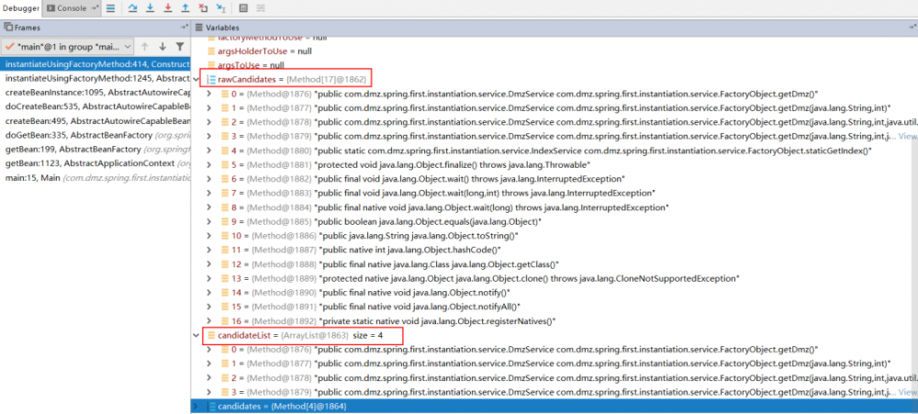Click View link on rawCandidates element 3
Image resolution: width=918 pixels, height=414 pixels.
point(907,136)
